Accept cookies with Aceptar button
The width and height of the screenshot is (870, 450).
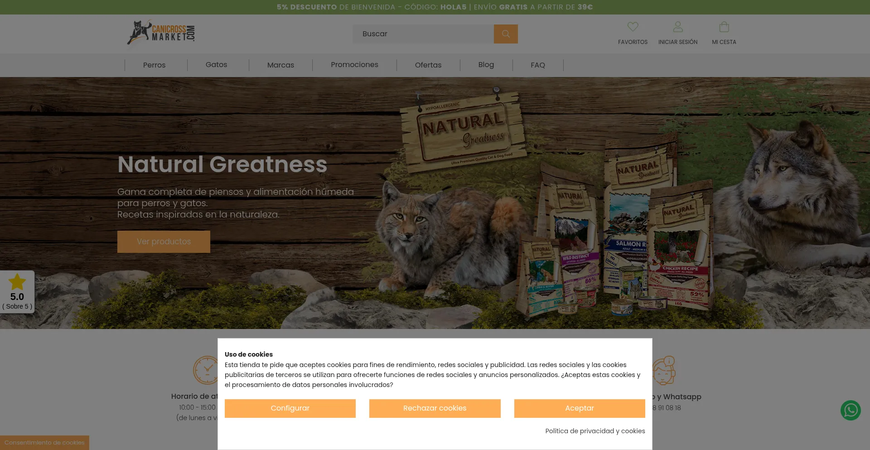(x=580, y=408)
